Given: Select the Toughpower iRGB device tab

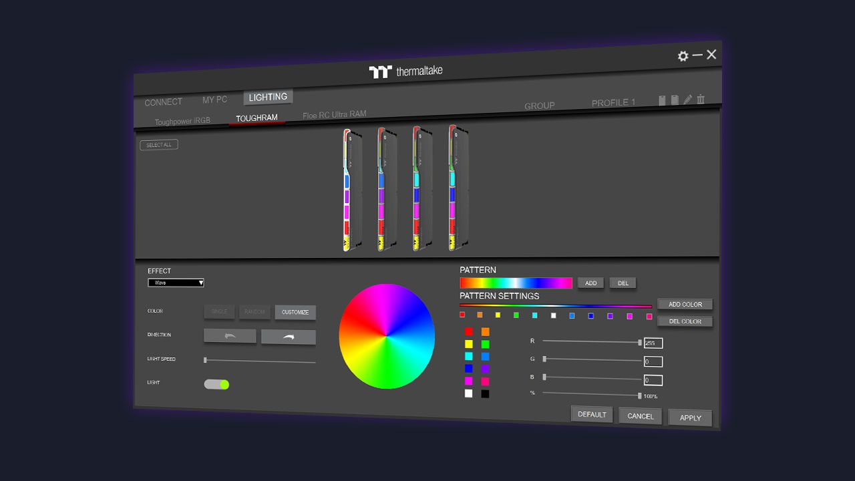Looking at the screenshot, I should (x=182, y=122).
